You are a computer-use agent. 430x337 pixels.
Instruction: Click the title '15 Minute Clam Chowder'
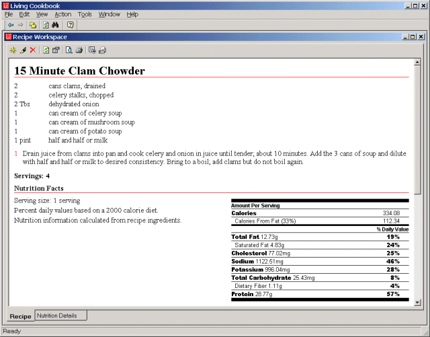click(x=79, y=71)
